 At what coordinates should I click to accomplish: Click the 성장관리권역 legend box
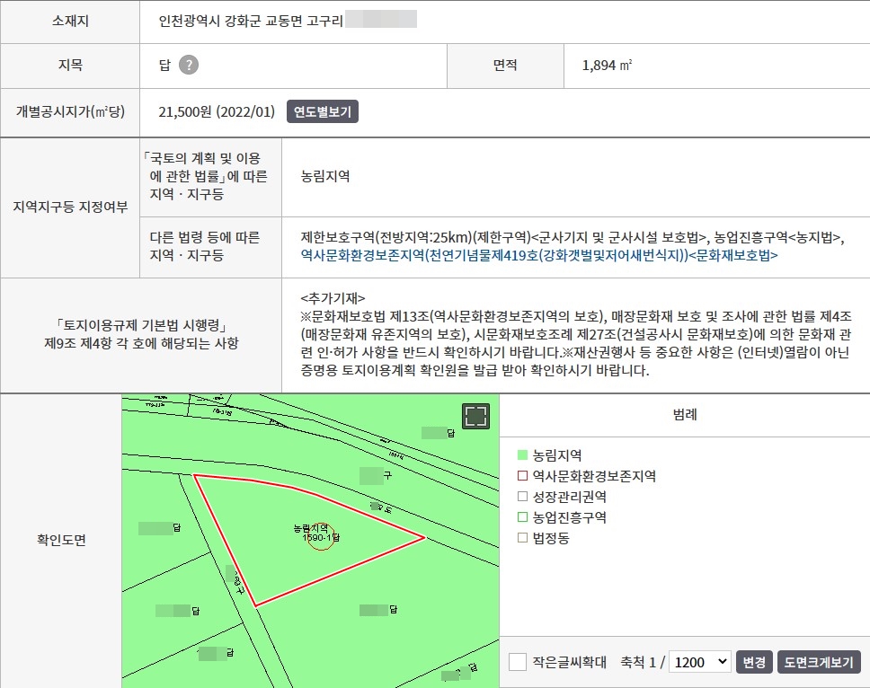point(523,497)
